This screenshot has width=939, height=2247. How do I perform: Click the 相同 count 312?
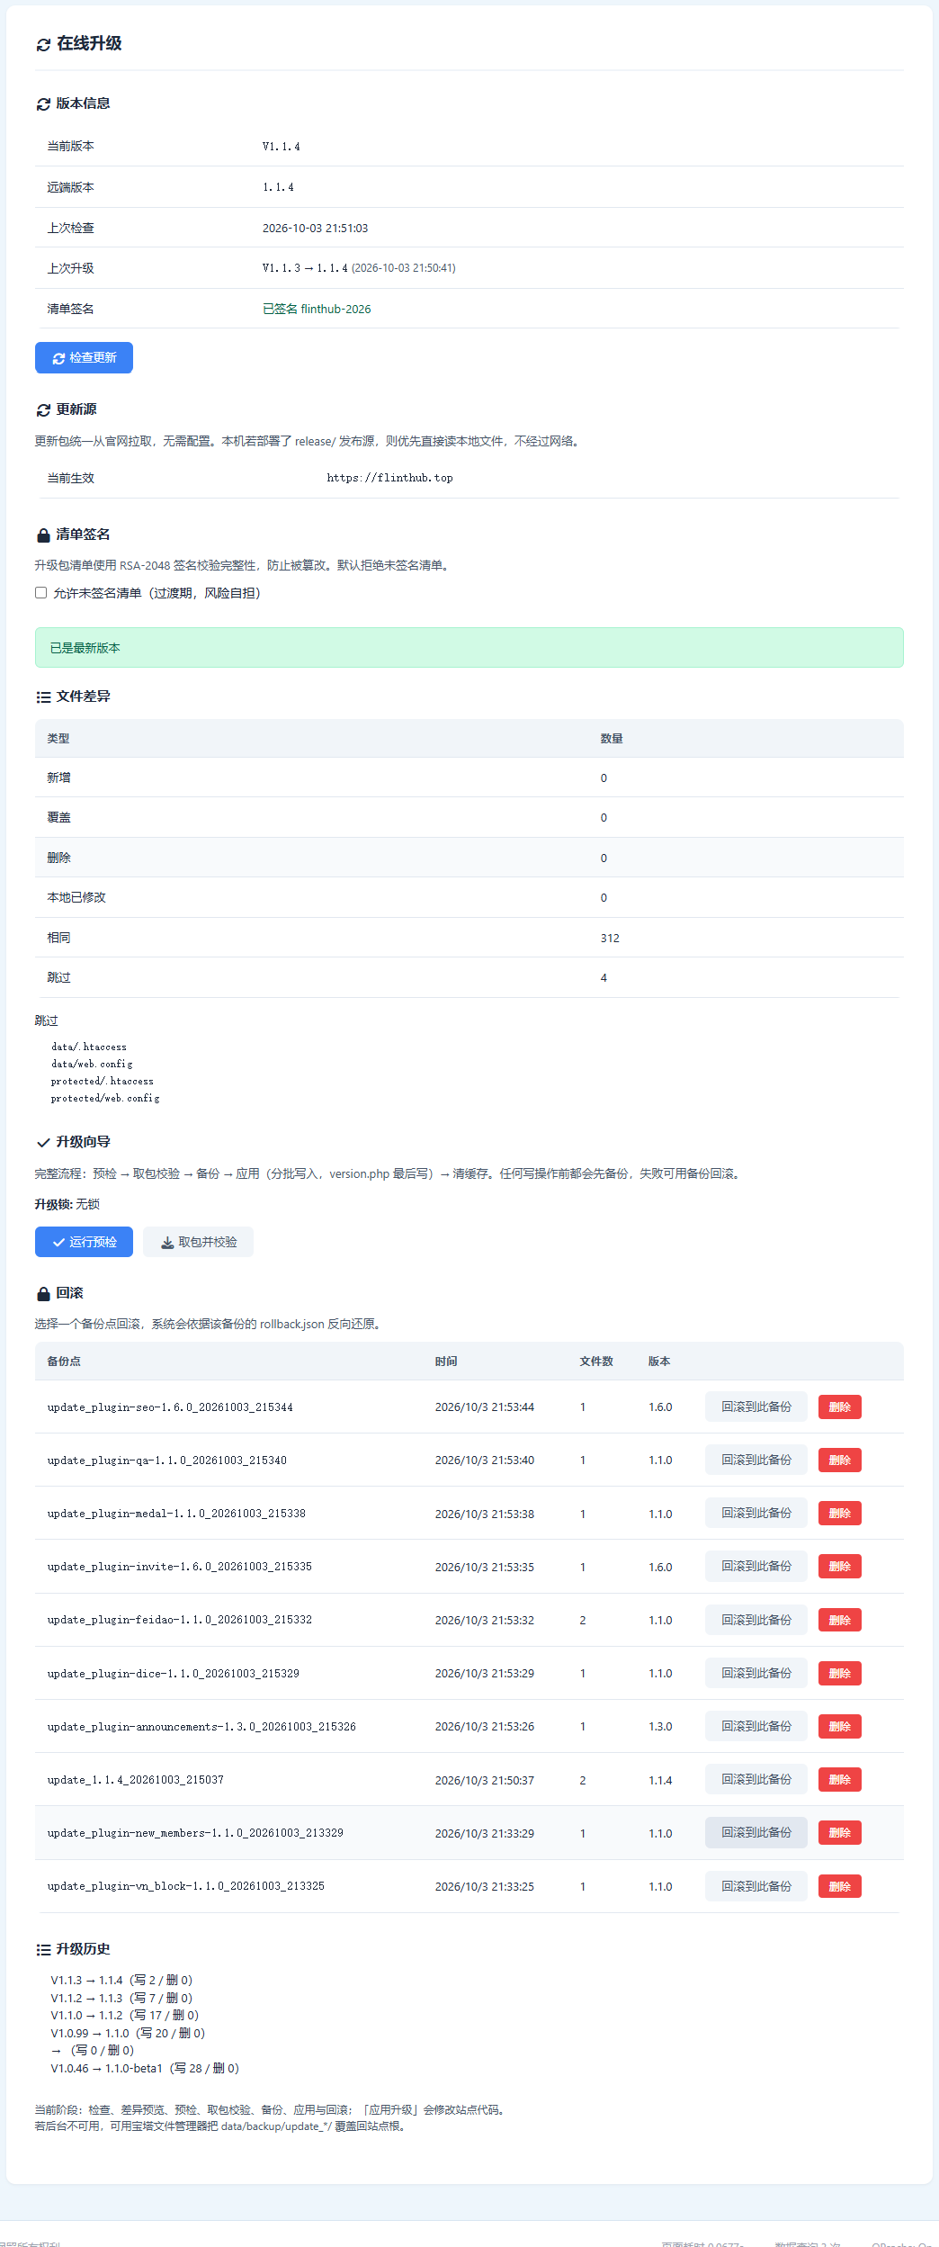610,938
